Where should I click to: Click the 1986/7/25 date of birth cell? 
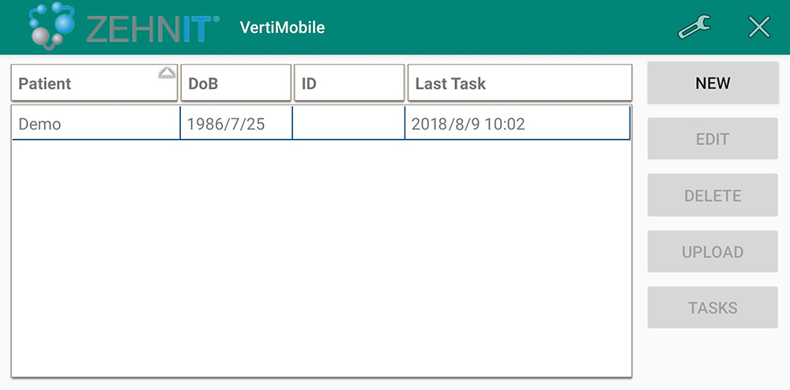(235, 124)
